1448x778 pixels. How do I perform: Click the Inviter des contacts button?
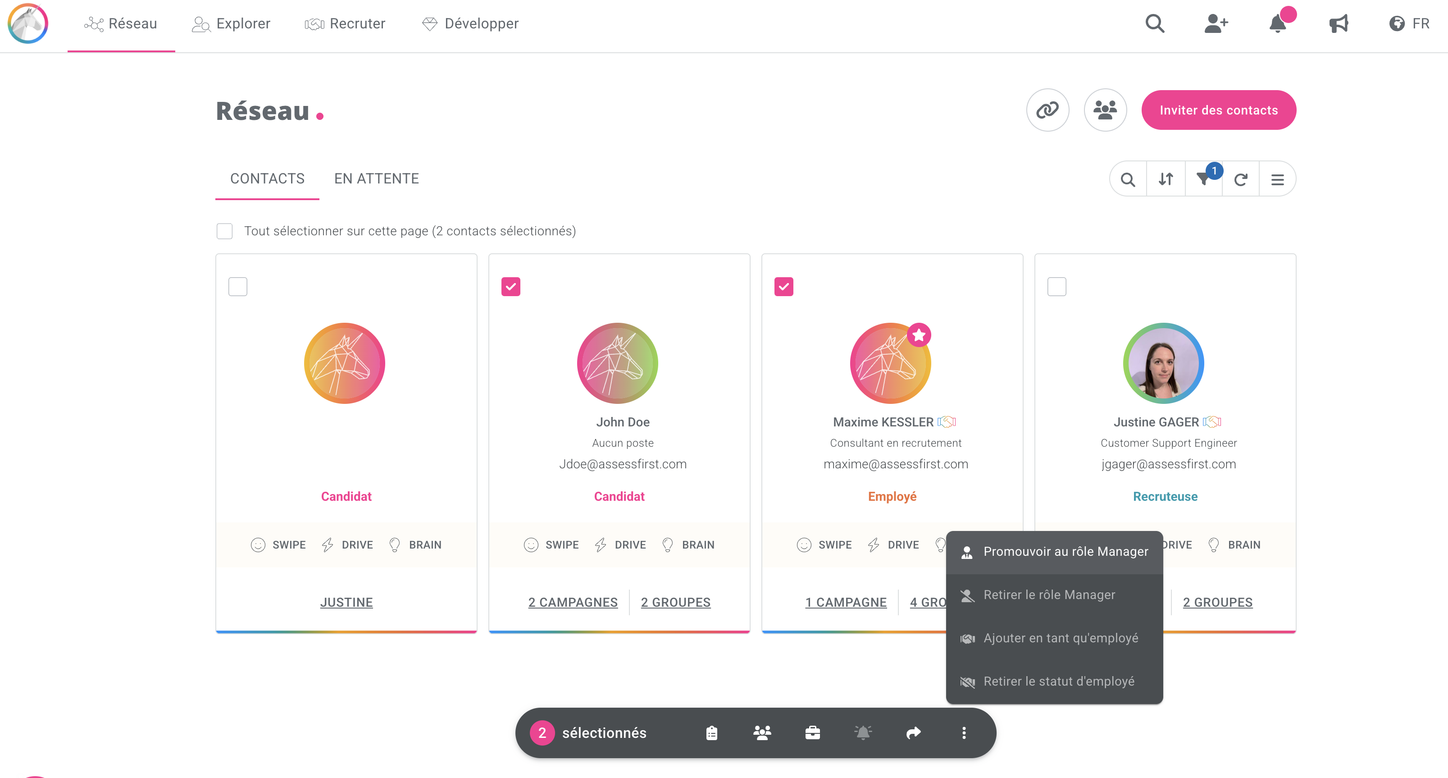coord(1218,110)
